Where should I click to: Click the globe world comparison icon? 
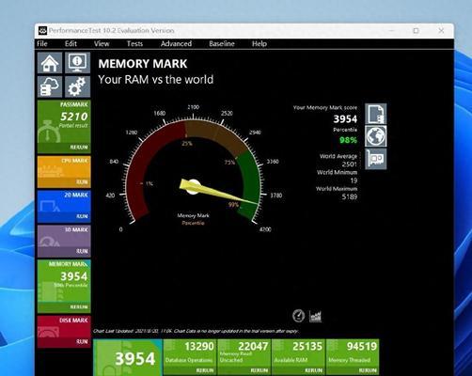tap(376, 136)
